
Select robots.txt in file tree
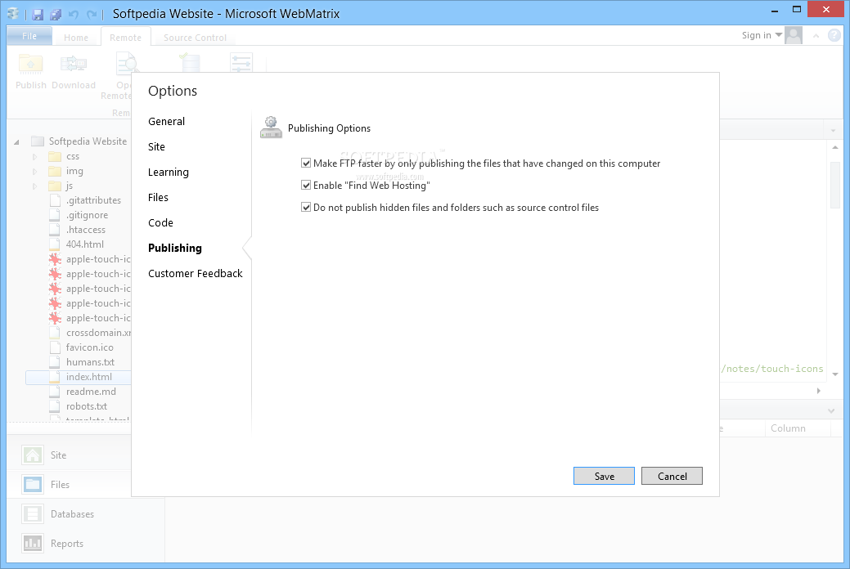tap(87, 405)
